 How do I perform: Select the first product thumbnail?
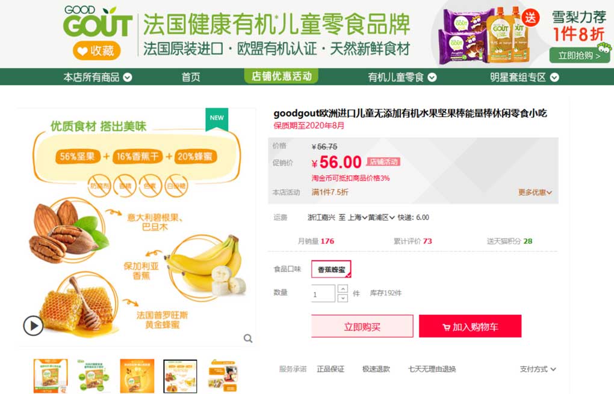tap(51, 376)
